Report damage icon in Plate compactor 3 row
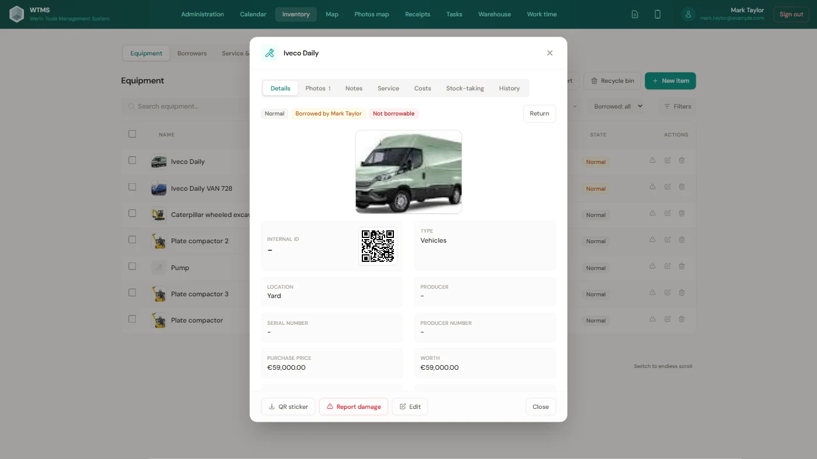Image resolution: width=817 pixels, height=459 pixels. (x=652, y=292)
